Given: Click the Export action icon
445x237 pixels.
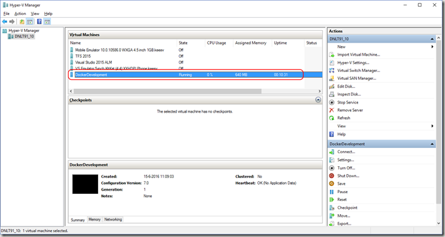Looking at the screenshot, I should (332, 224).
